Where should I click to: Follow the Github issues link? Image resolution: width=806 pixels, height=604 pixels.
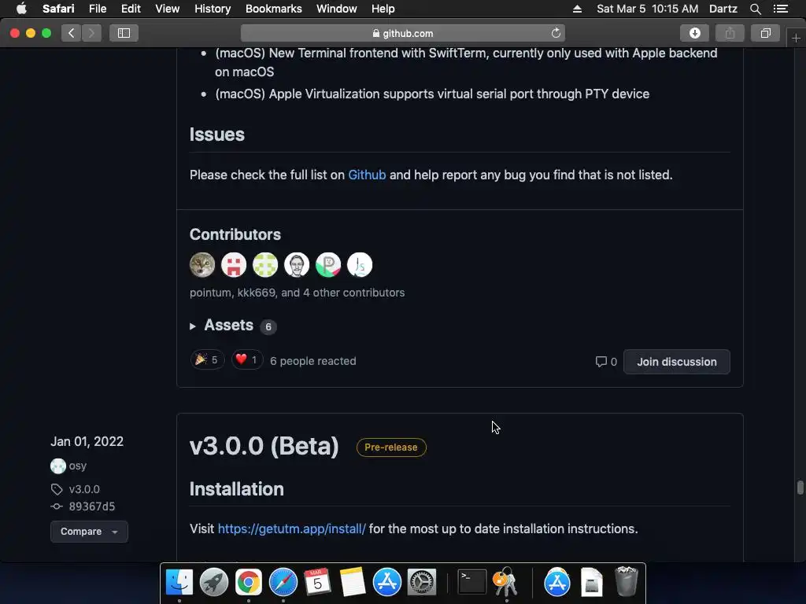(x=367, y=175)
